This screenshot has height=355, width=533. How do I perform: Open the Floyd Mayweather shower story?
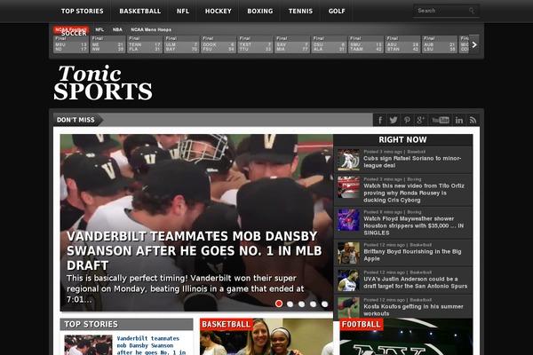(413, 225)
